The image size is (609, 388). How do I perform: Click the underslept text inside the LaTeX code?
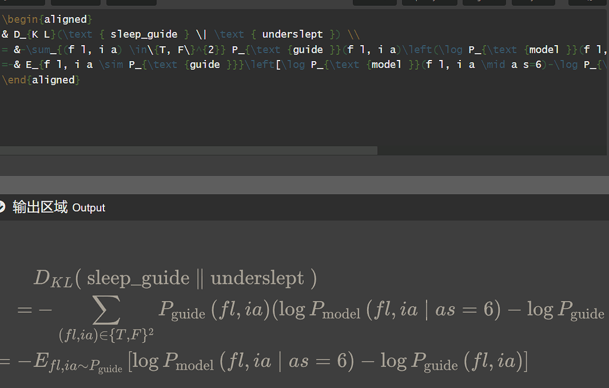293,34
